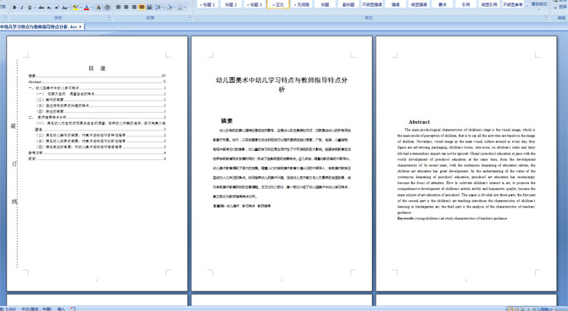The width and height of the screenshot is (568, 311).
Task: Switch to the open .doc document tab
Action: [42, 27]
